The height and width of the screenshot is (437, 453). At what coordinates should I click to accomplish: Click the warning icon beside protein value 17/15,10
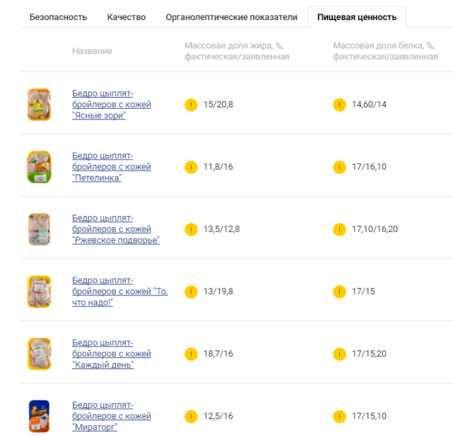pyautogui.click(x=340, y=416)
